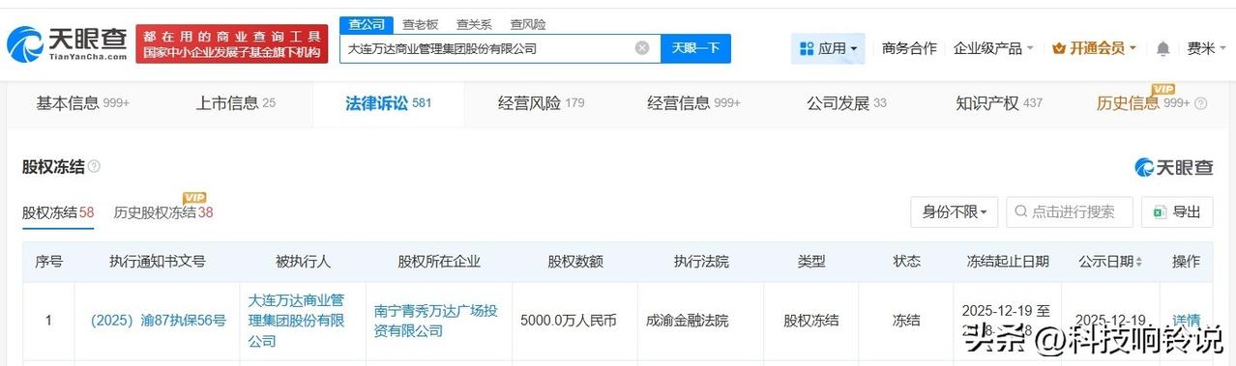This screenshot has height=366, width=1236.
Task: Open the 应用 dropdown
Action: pyautogui.click(x=828, y=48)
